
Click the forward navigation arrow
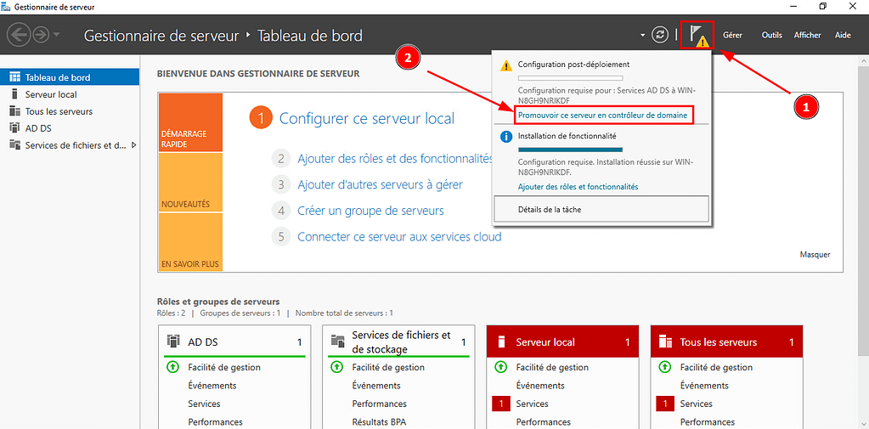[x=40, y=36]
